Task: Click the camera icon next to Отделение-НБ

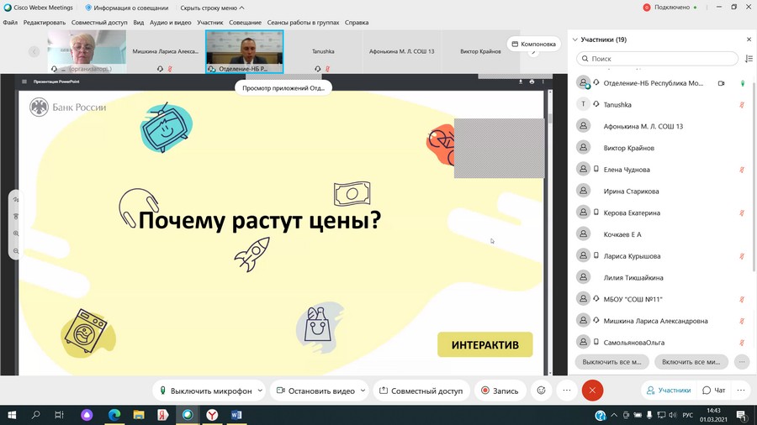Action: tap(721, 83)
